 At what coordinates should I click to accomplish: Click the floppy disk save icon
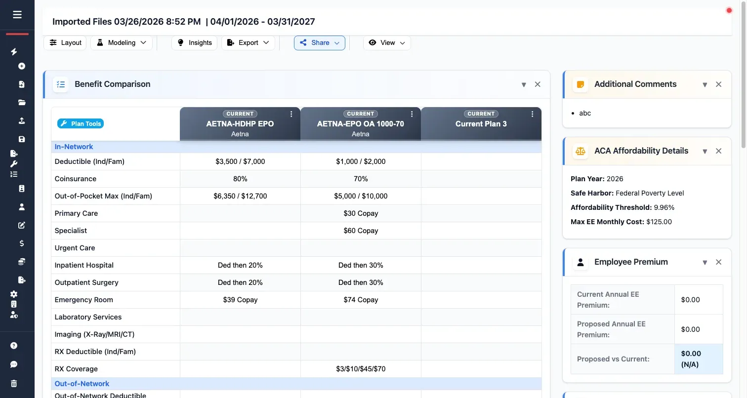click(x=22, y=139)
